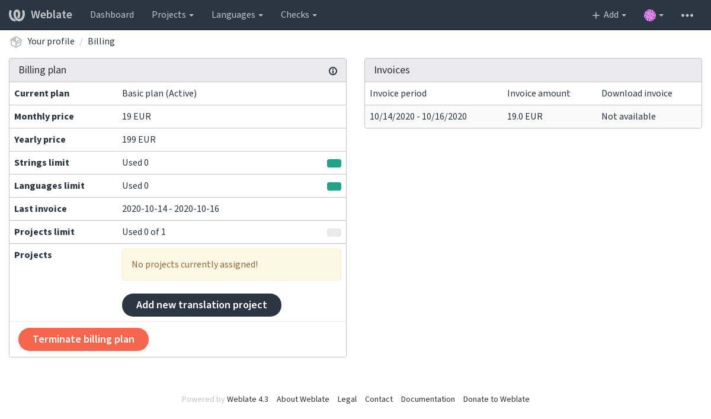The width and height of the screenshot is (711, 419).
Task: Click the Languages limit progress bar
Action: tap(334, 186)
